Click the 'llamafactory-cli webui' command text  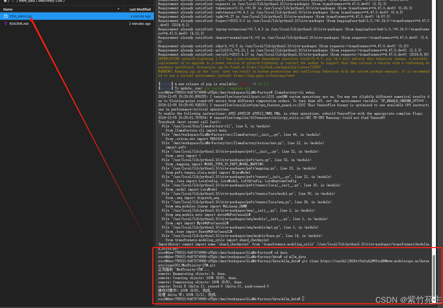click(x=294, y=92)
